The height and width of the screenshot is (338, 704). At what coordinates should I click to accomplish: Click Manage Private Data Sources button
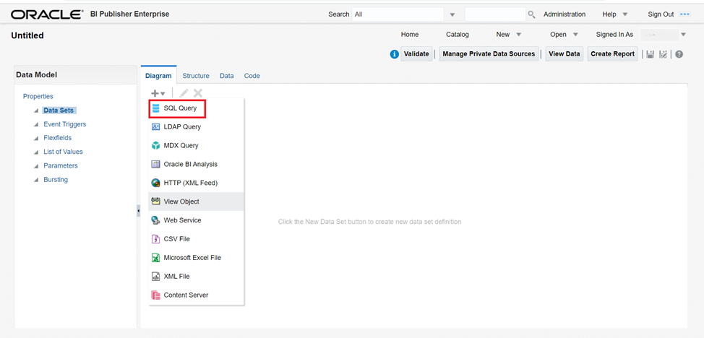(x=489, y=54)
